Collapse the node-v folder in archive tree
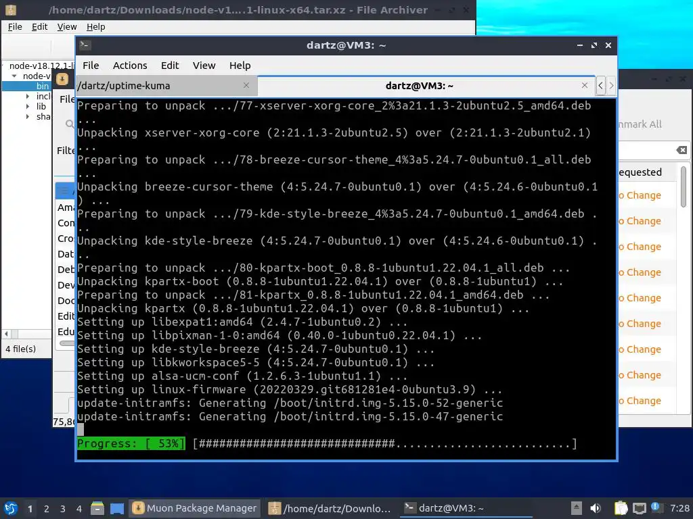 click(x=14, y=76)
